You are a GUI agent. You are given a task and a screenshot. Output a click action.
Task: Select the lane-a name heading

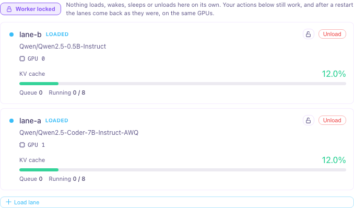click(30, 121)
